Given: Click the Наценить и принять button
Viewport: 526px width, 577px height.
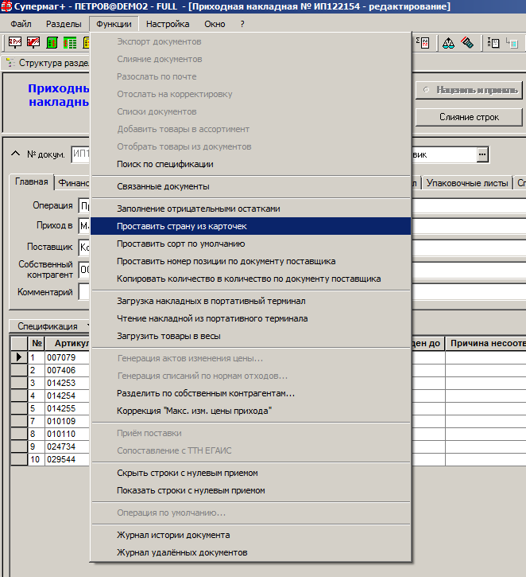Looking at the screenshot, I should pyautogui.click(x=469, y=90).
